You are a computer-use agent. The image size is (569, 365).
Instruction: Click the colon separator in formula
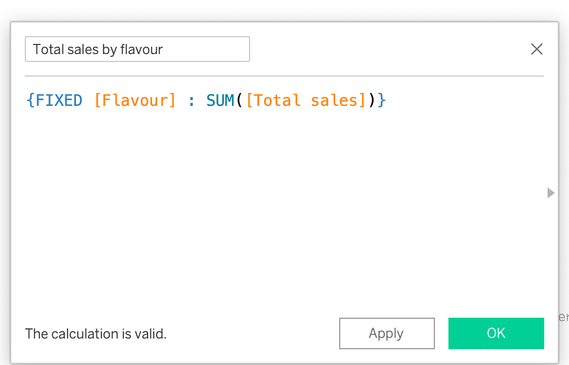(192, 101)
